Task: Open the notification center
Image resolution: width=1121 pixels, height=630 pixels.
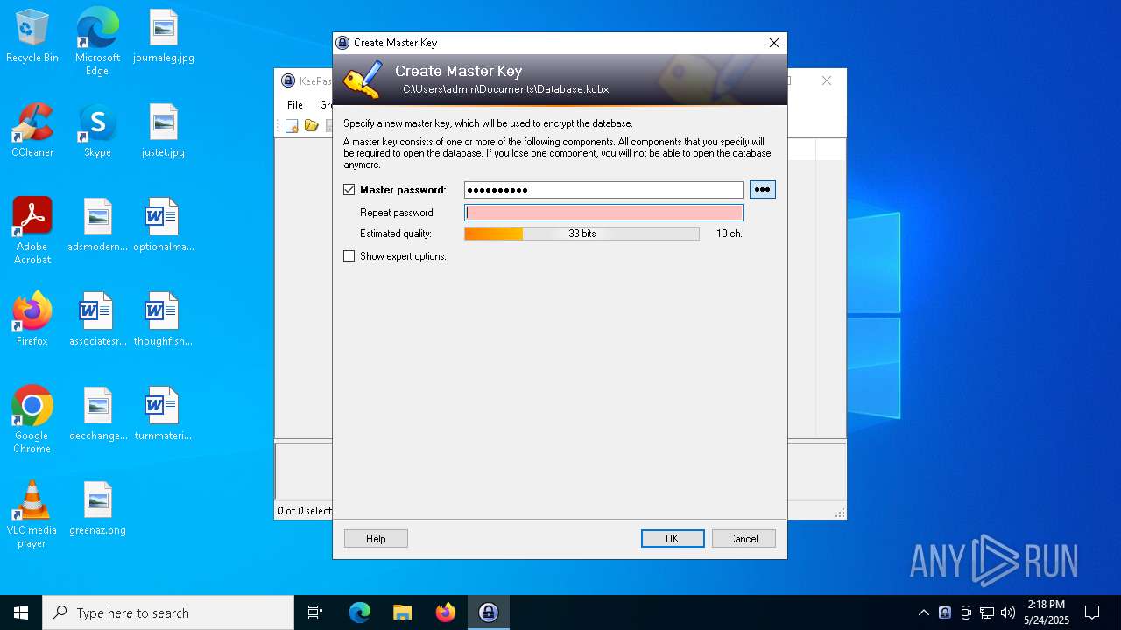Action: [1092, 612]
